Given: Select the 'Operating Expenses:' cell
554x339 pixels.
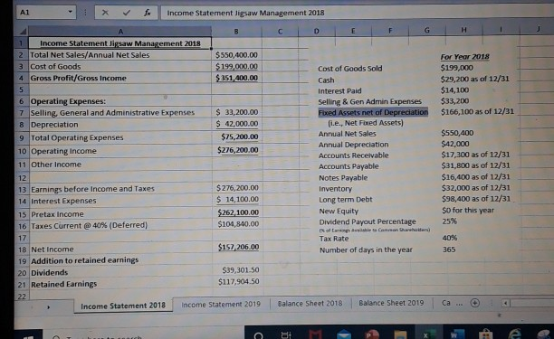Looking at the screenshot, I should click(x=120, y=101).
